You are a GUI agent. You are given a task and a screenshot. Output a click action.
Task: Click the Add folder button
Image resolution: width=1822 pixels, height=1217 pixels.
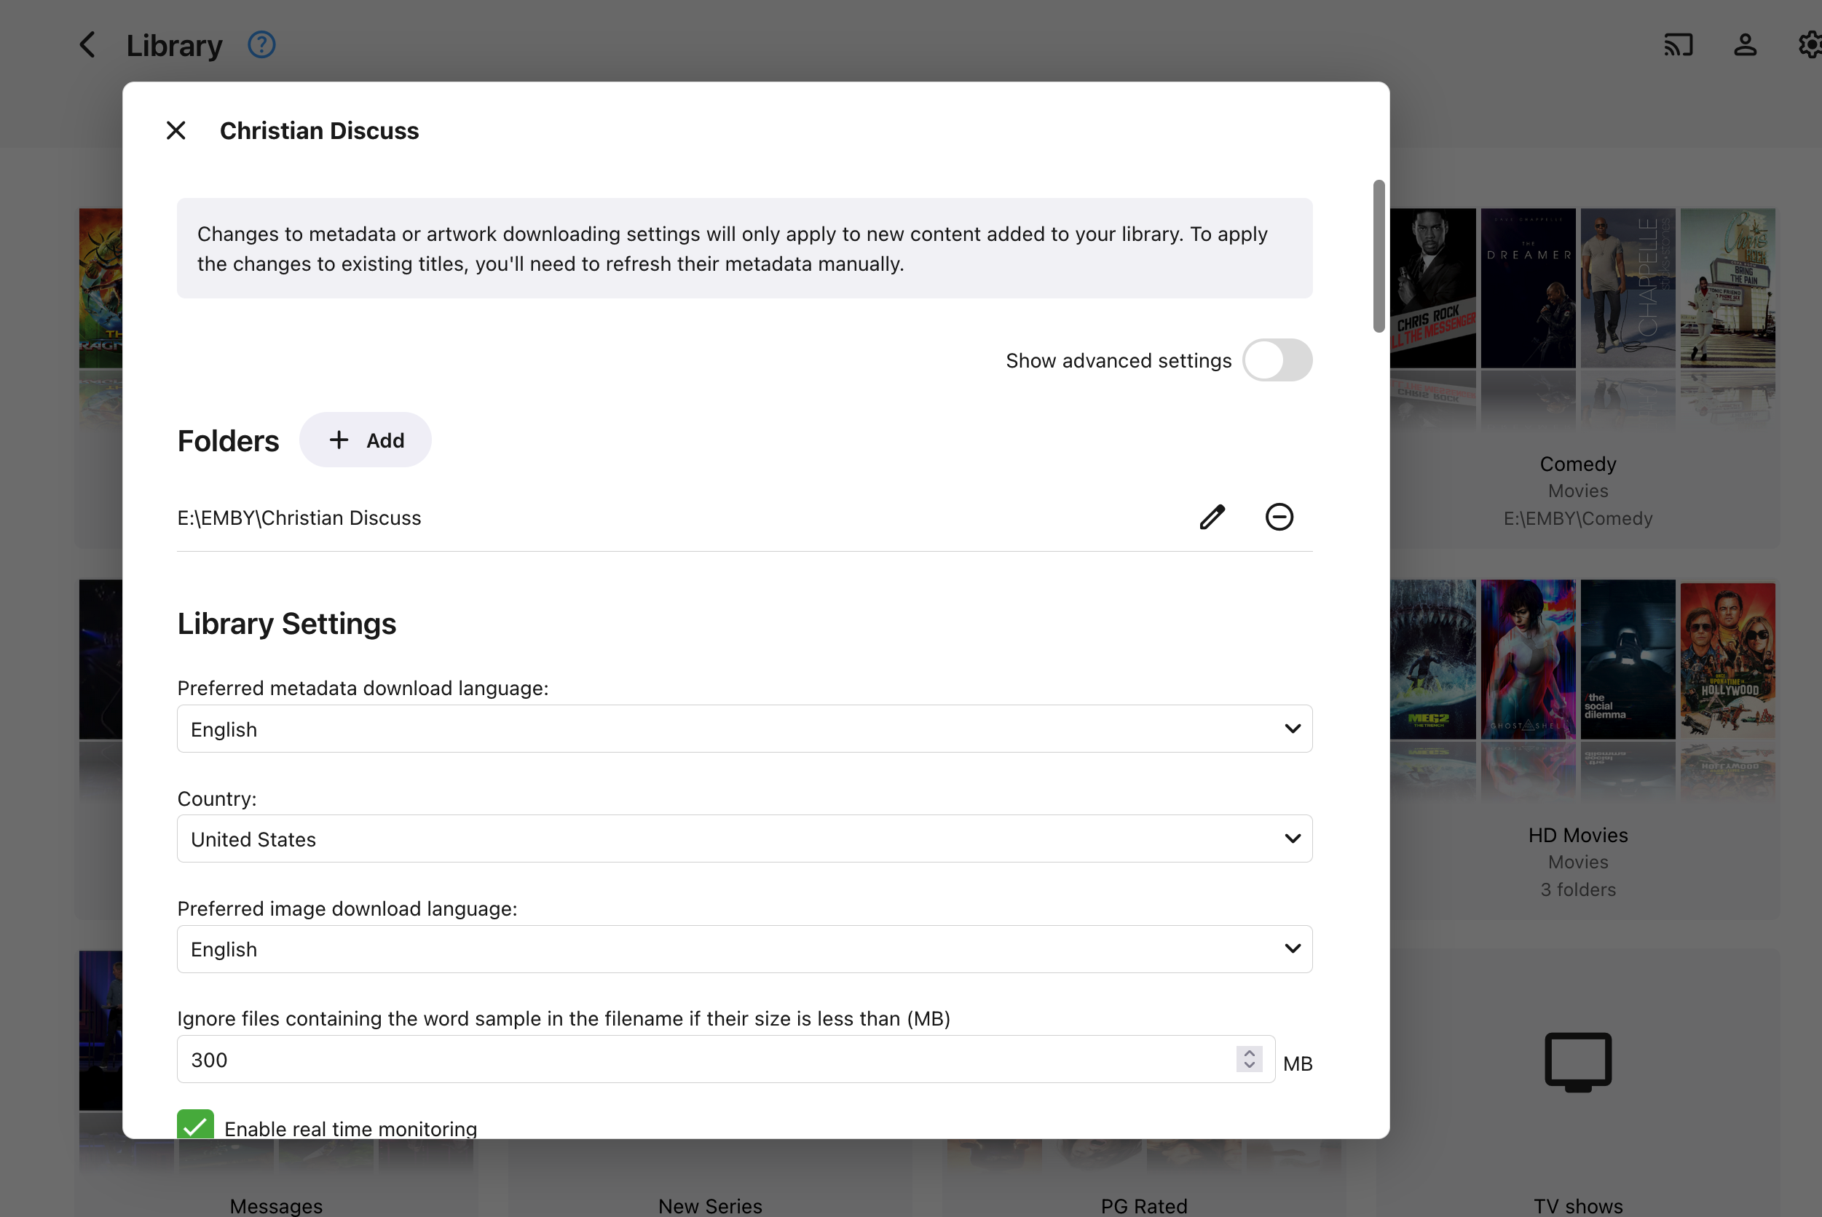[366, 440]
